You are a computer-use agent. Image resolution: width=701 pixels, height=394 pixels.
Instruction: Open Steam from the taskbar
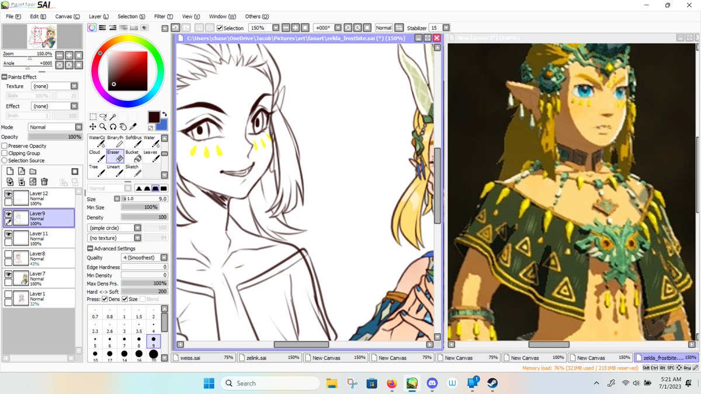pyautogui.click(x=492, y=383)
